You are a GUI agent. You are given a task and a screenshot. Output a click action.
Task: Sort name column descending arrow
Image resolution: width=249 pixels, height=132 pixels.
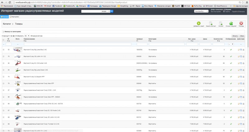[x=25, y=41]
